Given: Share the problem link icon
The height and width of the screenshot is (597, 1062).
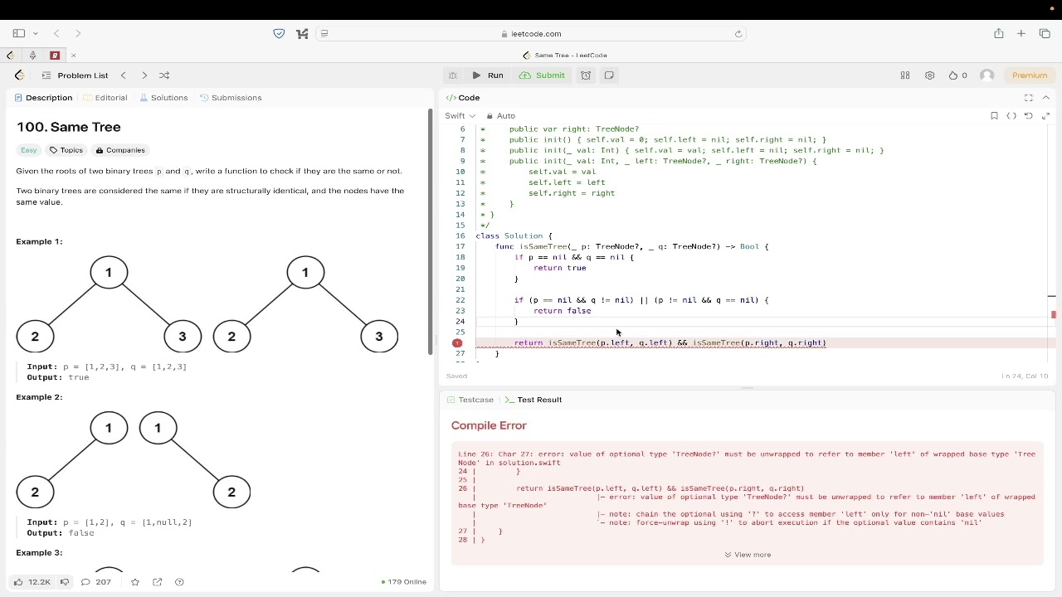Looking at the screenshot, I should click(158, 582).
